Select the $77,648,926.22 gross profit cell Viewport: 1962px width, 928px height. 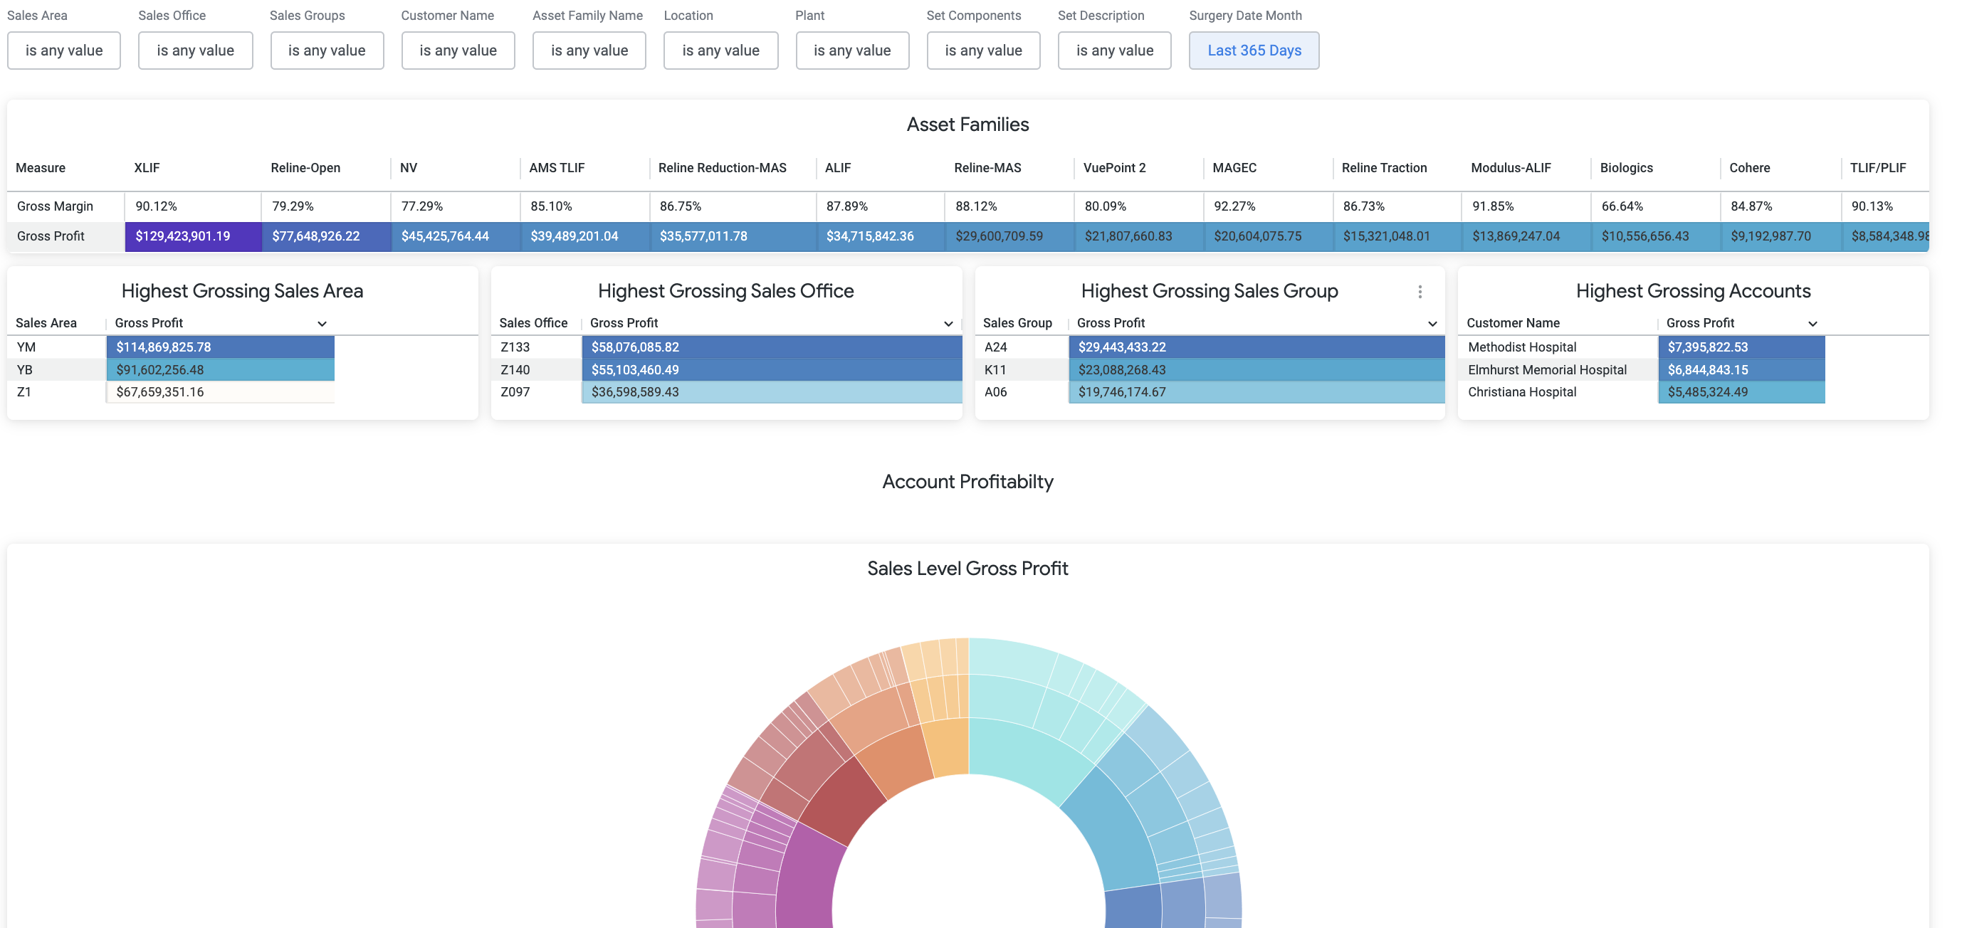pyautogui.click(x=326, y=236)
